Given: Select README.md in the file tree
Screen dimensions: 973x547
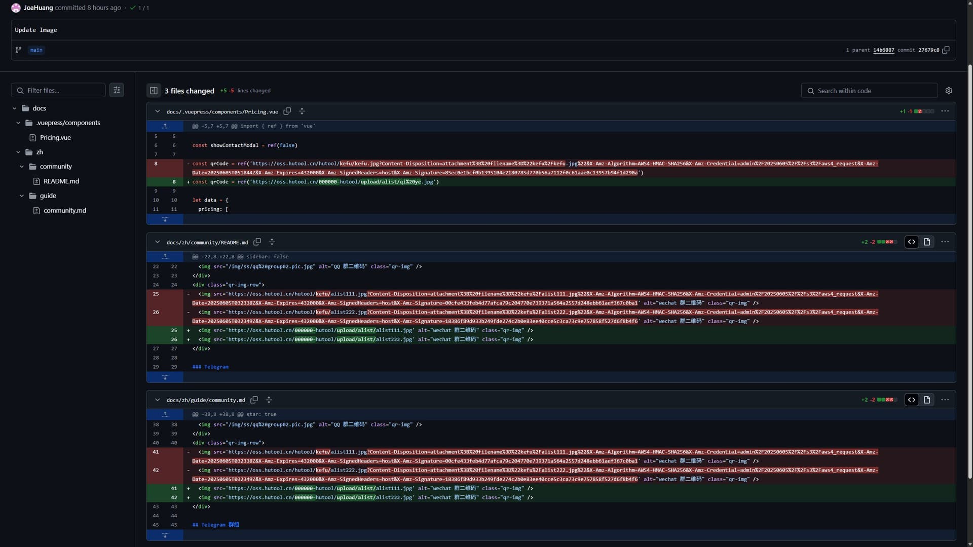Looking at the screenshot, I should [61, 181].
